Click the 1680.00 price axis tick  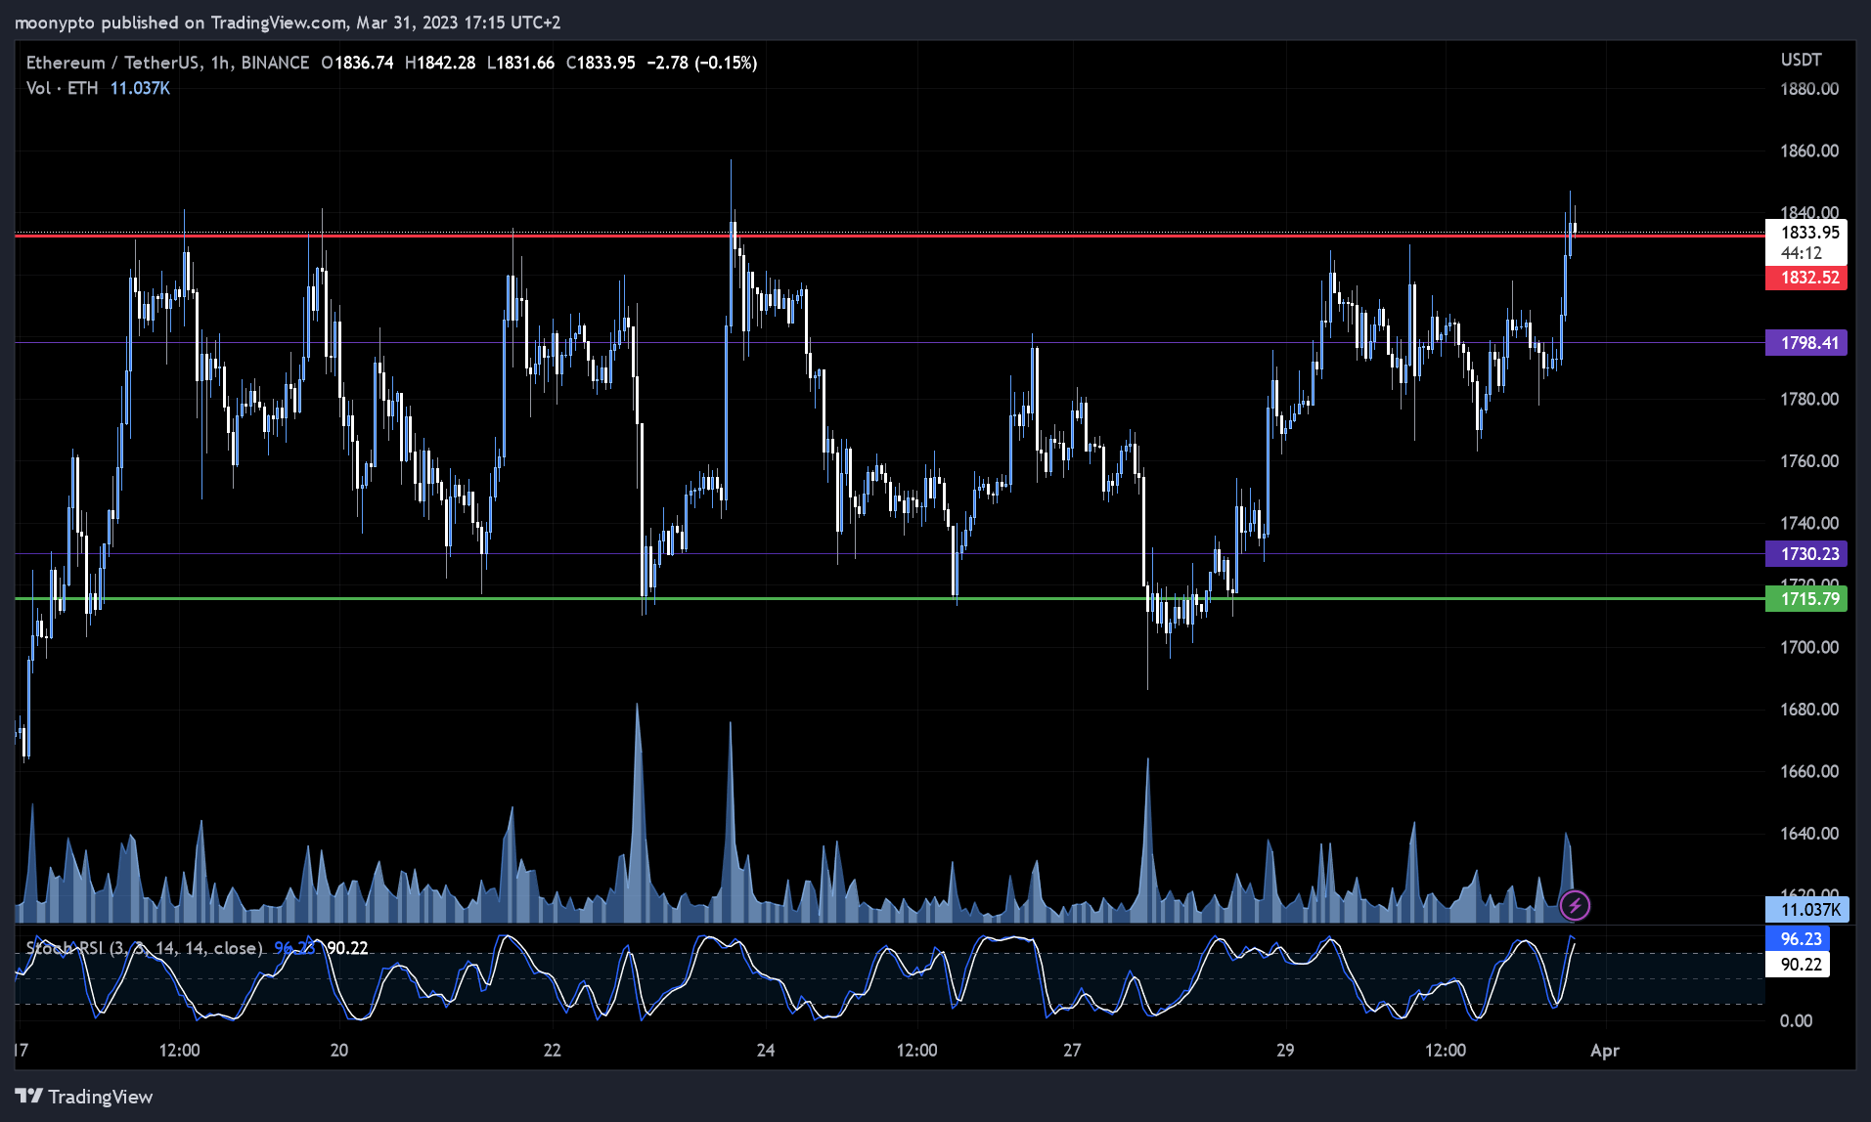point(1809,710)
